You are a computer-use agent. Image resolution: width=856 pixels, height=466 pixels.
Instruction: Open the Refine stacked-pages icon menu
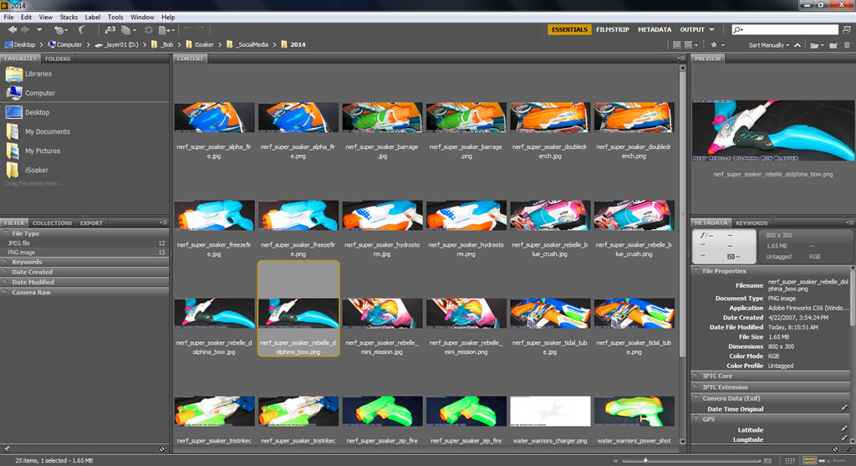pyautogui.click(x=129, y=30)
